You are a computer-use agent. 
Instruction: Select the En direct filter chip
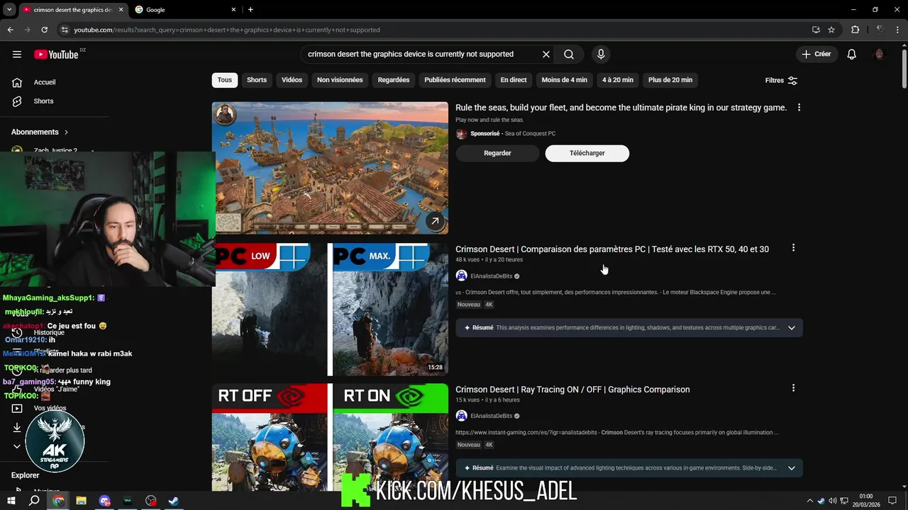pyautogui.click(x=514, y=80)
